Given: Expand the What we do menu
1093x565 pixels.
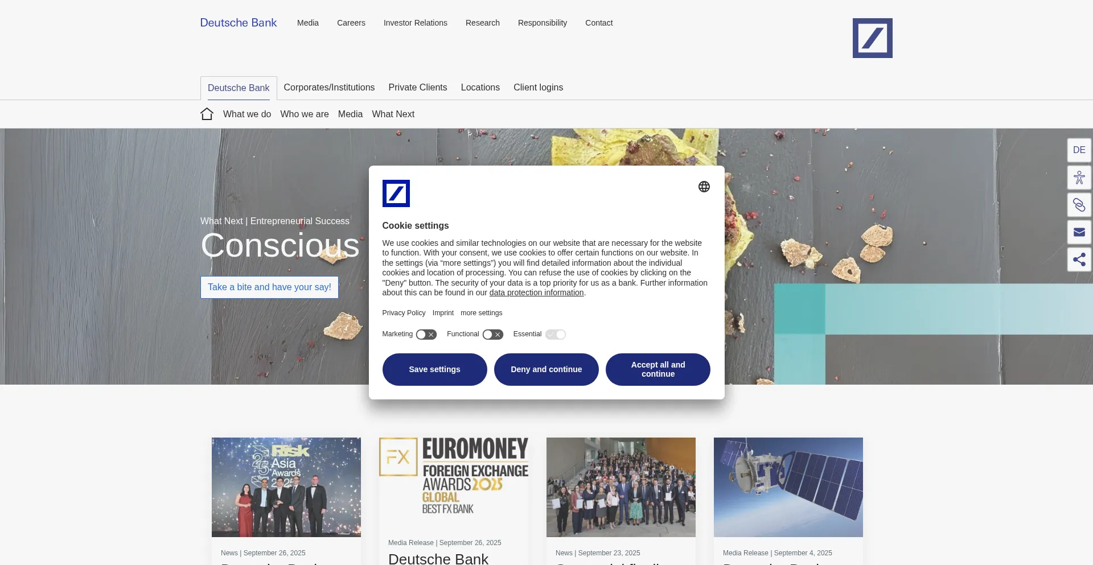Looking at the screenshot, I should pyautogui.click(x=247, y=114).
